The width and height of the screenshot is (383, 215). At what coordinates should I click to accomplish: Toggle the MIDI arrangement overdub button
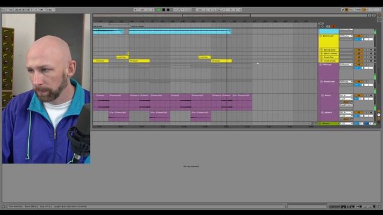(175, 10)
